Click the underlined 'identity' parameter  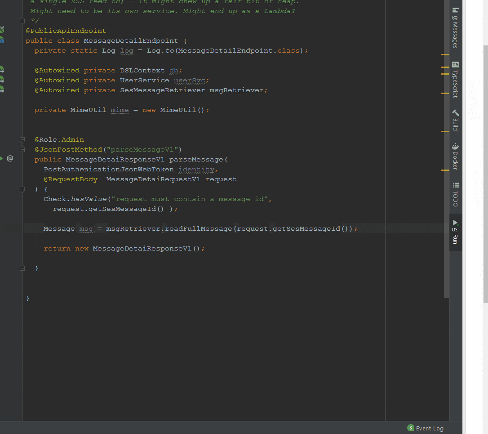click(x=196, y=170)
